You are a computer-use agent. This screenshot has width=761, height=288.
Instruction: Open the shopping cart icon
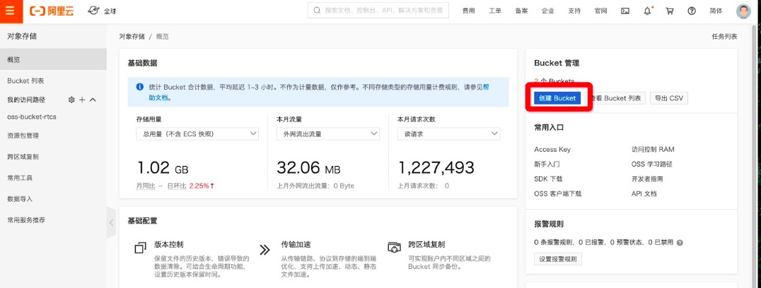[670, 11]
